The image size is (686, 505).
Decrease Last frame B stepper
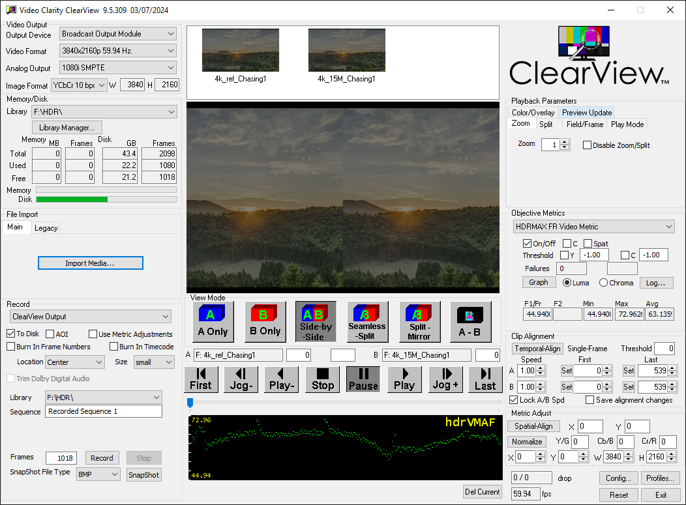click(672, 390)
